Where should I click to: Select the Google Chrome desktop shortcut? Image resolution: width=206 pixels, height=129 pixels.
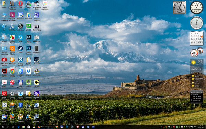click(12, 72)
